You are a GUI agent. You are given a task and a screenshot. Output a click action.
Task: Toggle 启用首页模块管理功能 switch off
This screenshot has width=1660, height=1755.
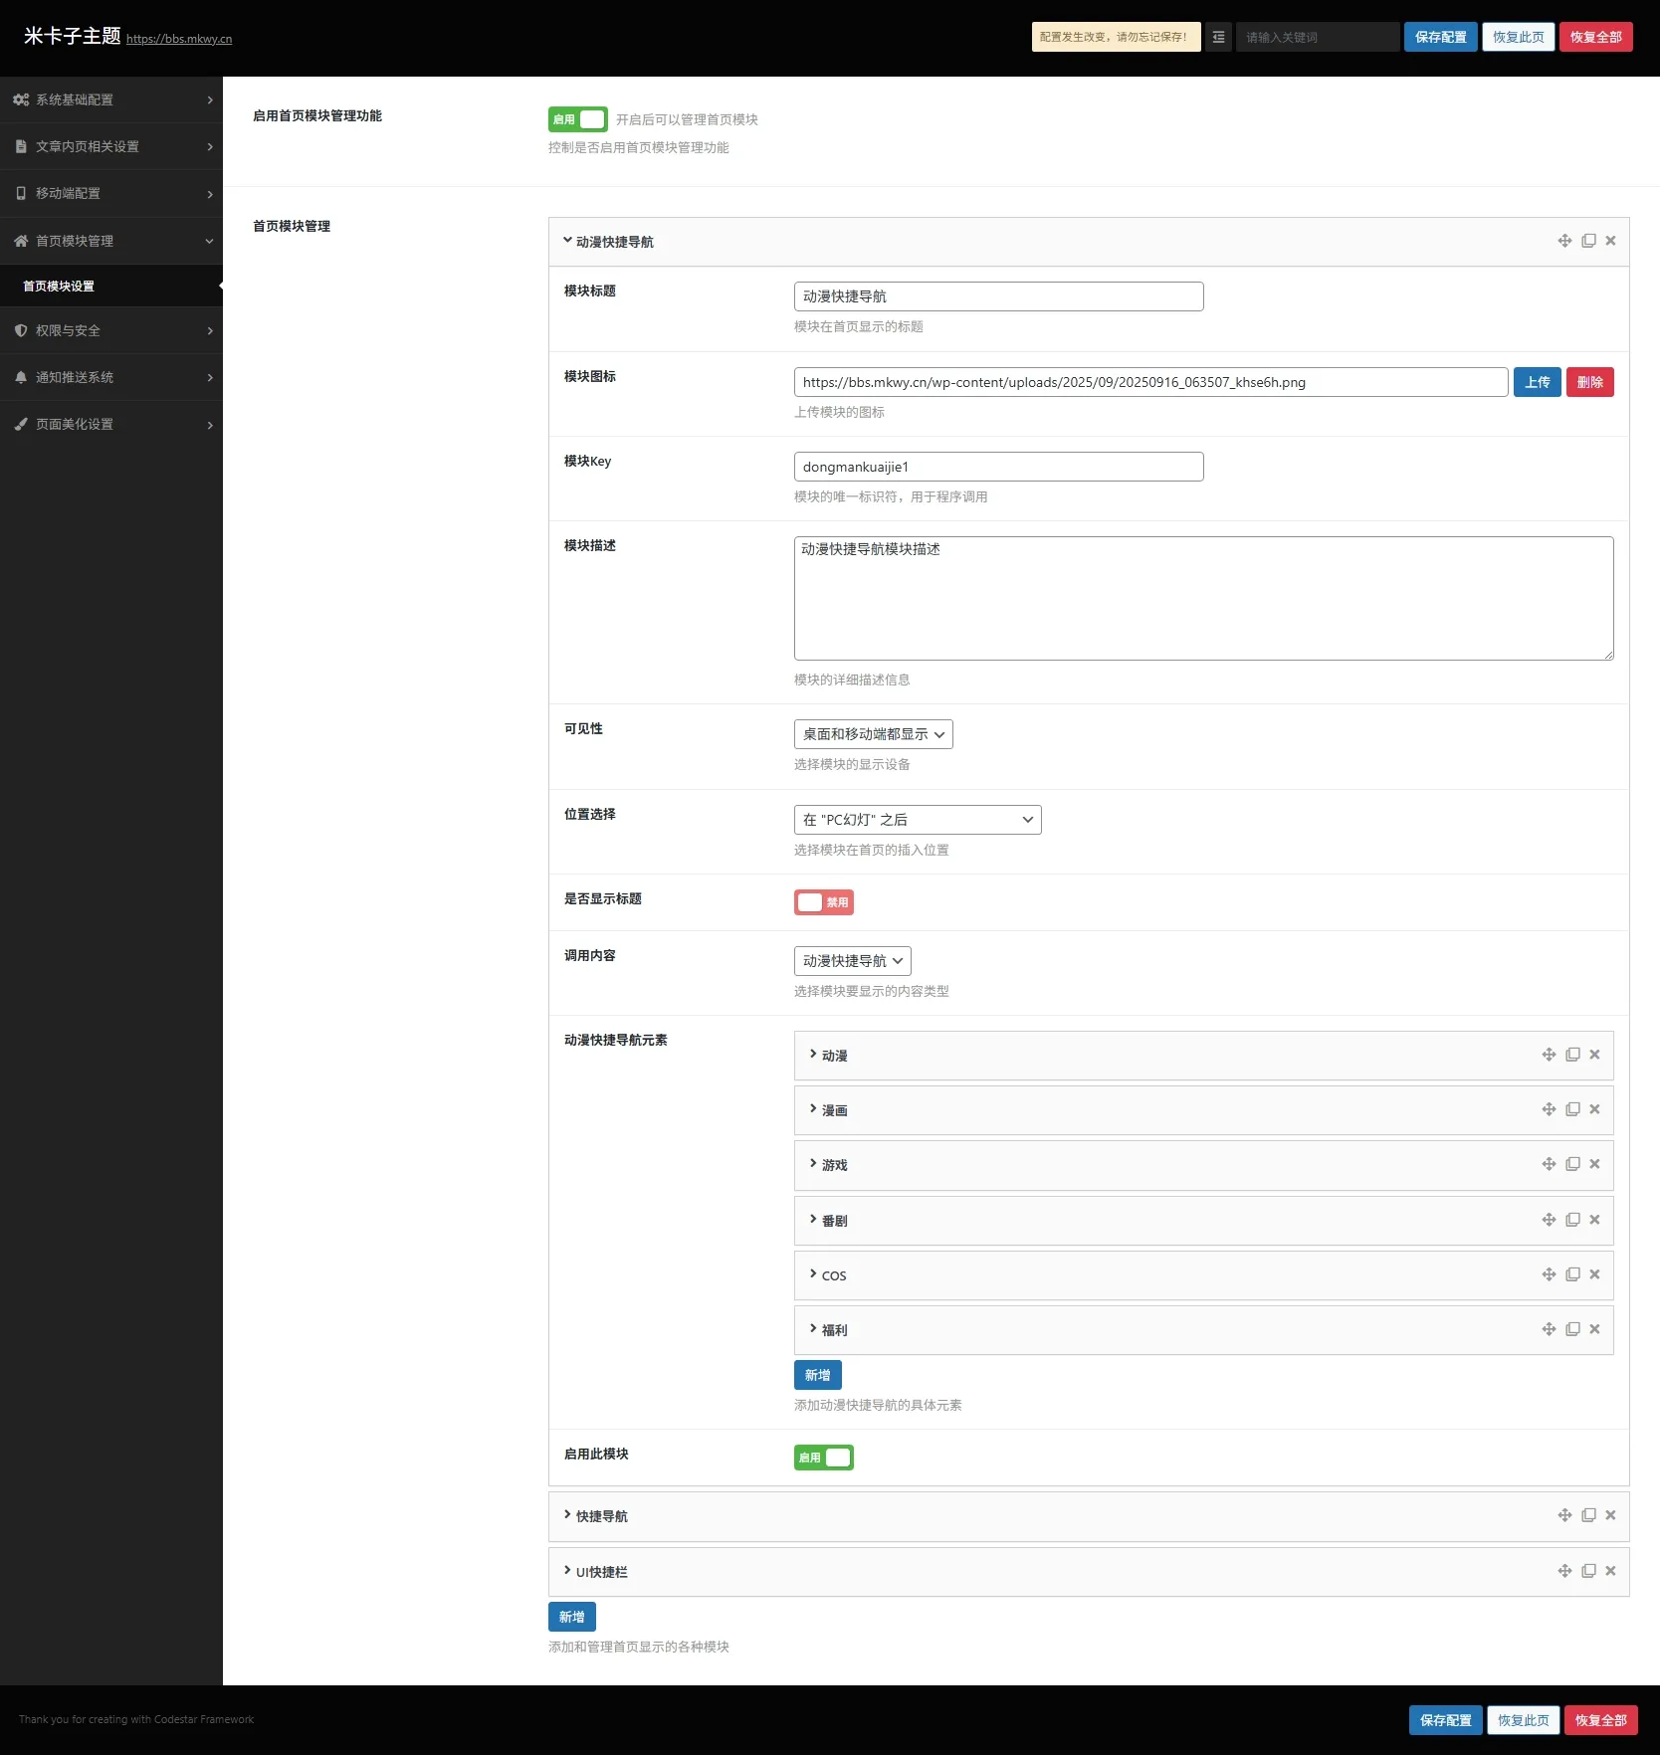[577, 119]
